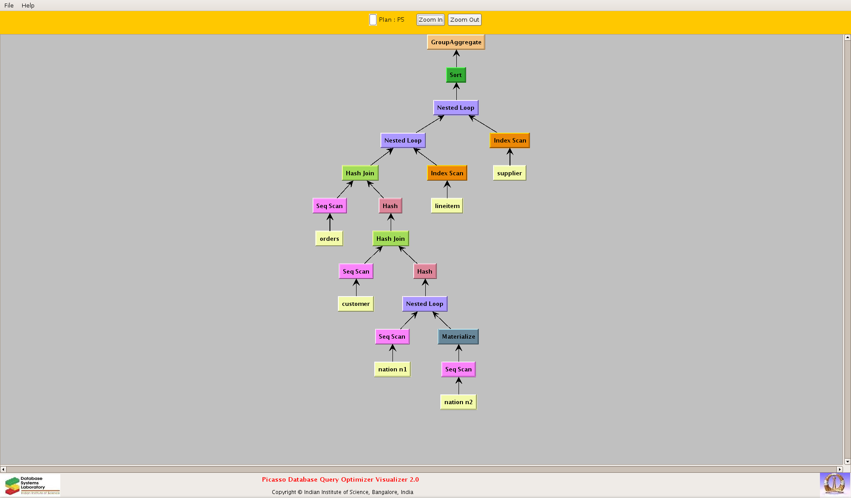
Task: Select the GroupAggregate root node
Action: (456, 42)
